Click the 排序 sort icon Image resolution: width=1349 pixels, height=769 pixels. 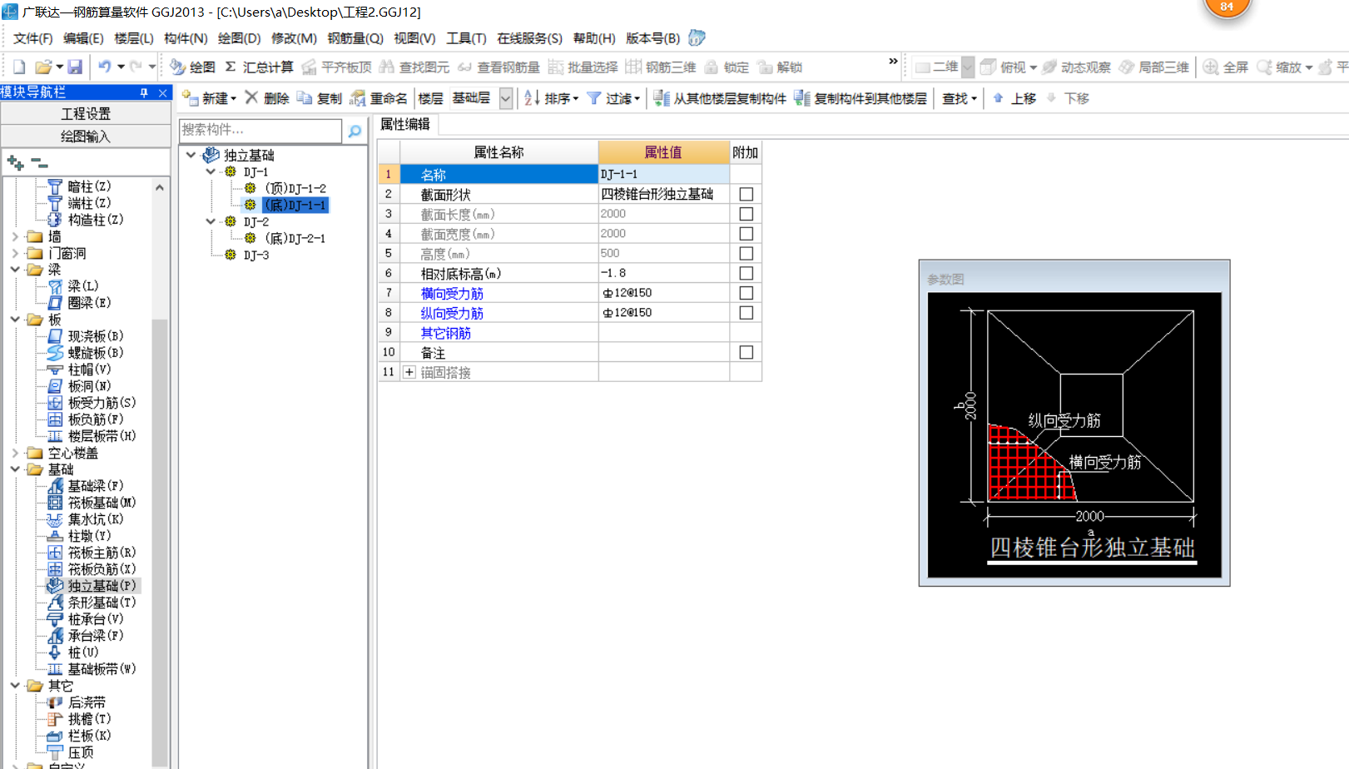[532, 98]
